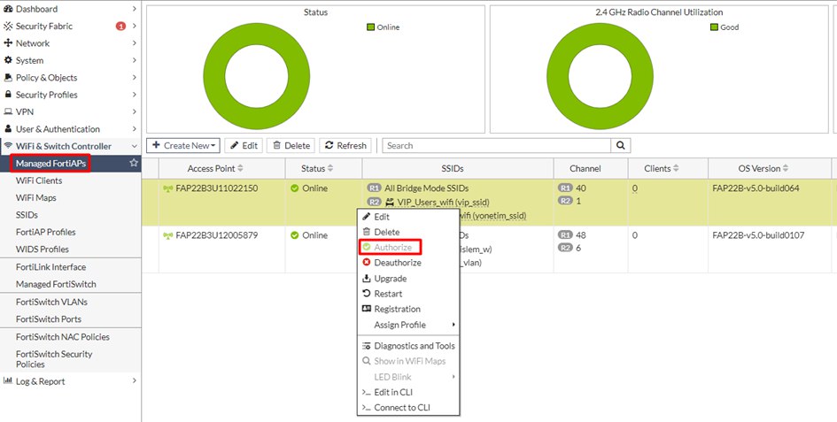Open the Create New dropdown
Viewport: 837px width, 422px height.
[183, 146]
